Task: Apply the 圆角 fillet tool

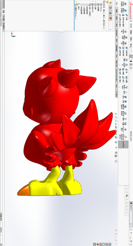Action: 126,60
